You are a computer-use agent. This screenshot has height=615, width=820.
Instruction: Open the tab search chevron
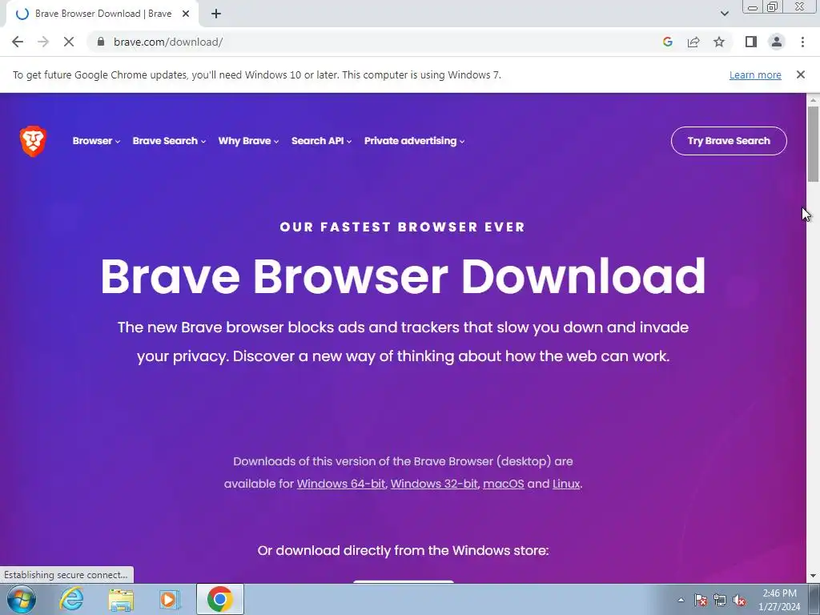(x=724, y=14)
